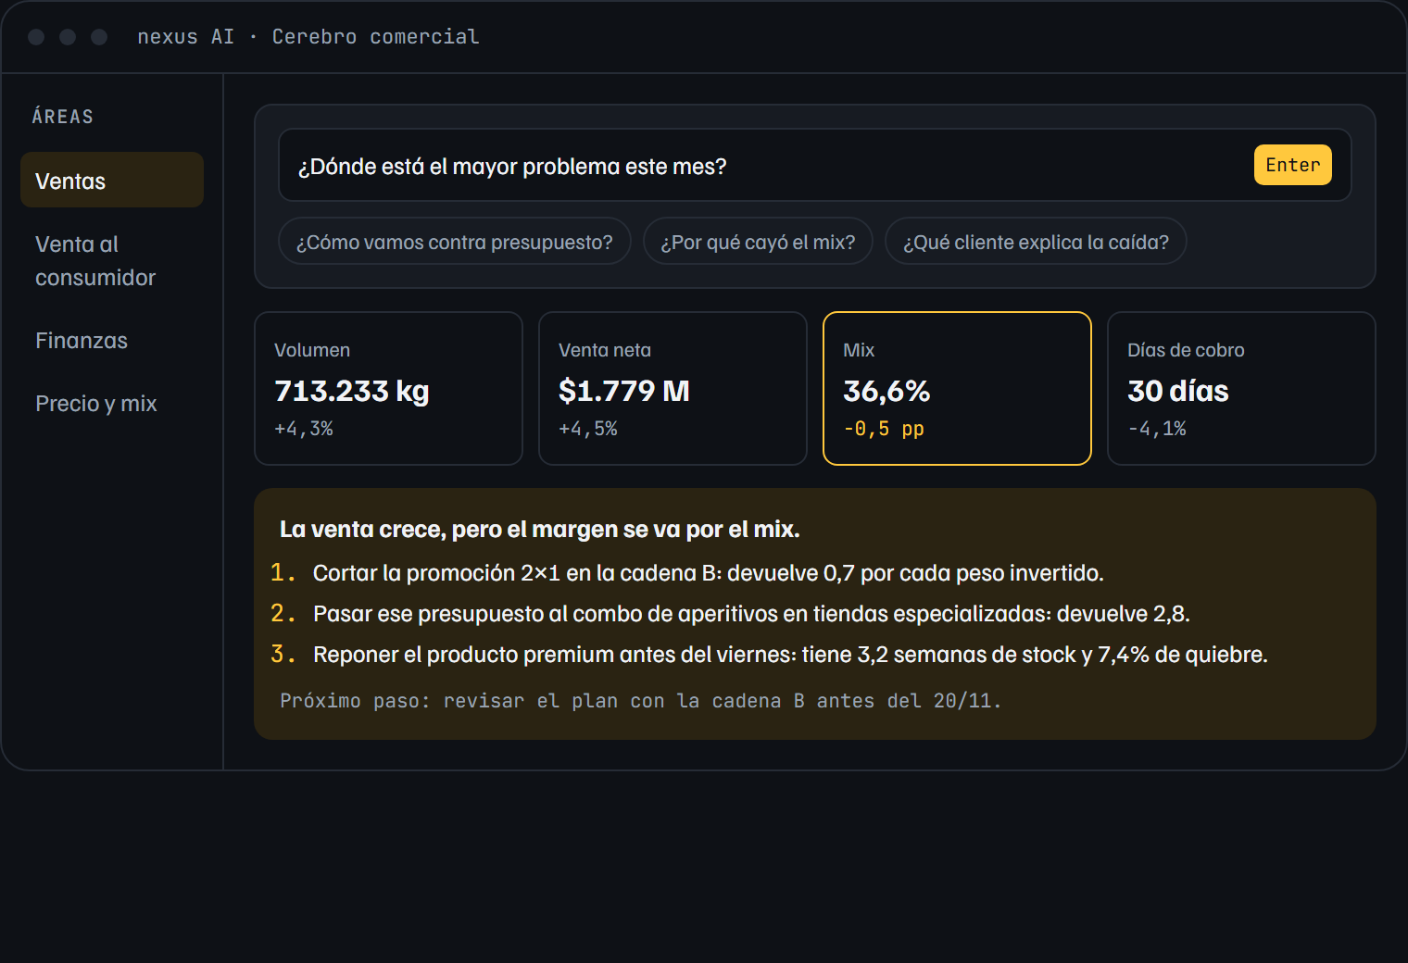
Task: Select the Venta neta metric card
Action: click(673, 388)
